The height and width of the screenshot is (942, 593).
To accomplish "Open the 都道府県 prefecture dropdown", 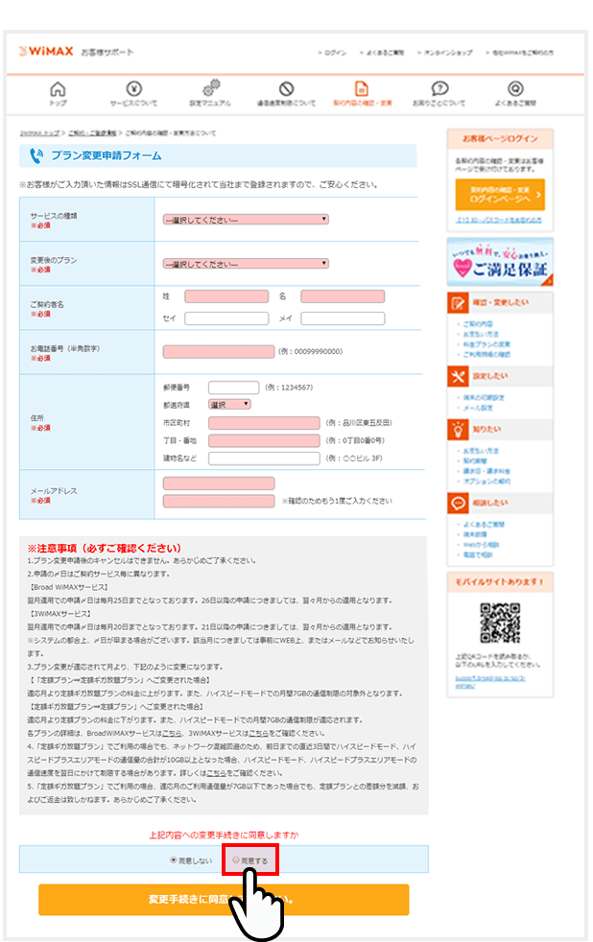I will click(229, 404).
